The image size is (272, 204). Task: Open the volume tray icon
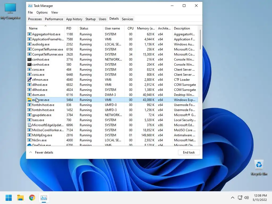[x=246, y=198]
